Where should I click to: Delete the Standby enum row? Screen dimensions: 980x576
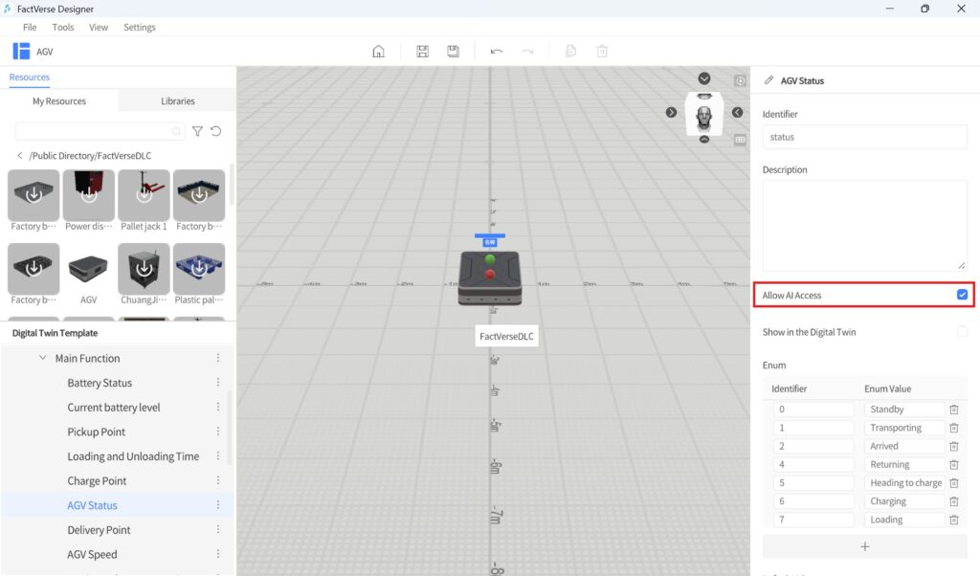[954, 410]
